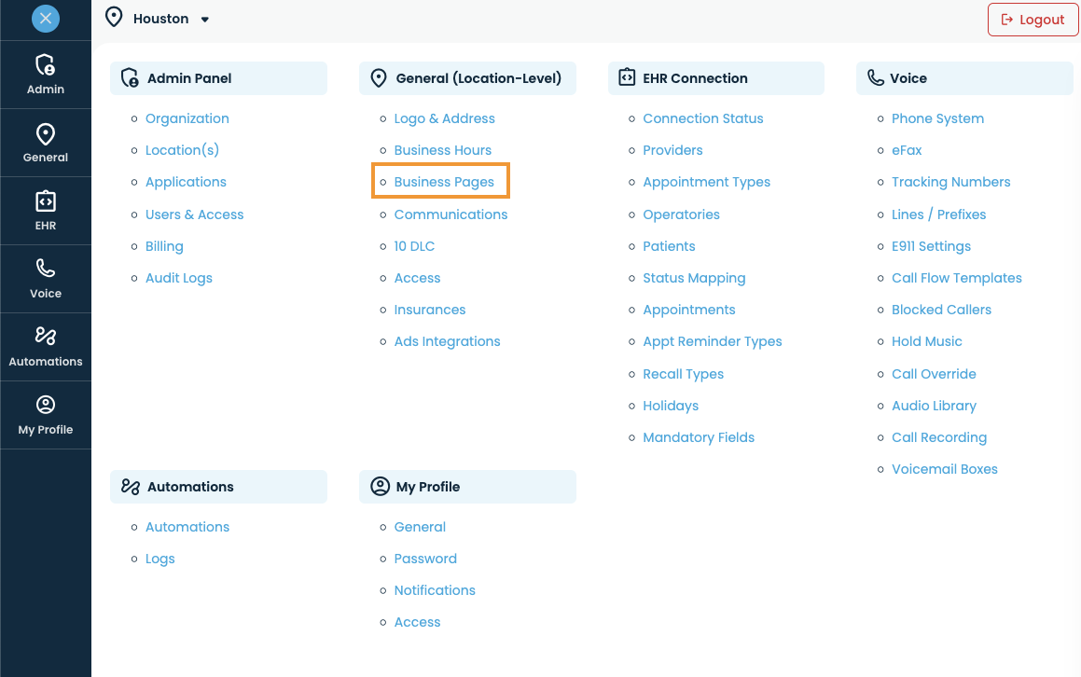Viewport: 1081px width, 677px height.
Task: Go to Call Flow Templates
Action: pyautogui.click(x=956, y=278)
